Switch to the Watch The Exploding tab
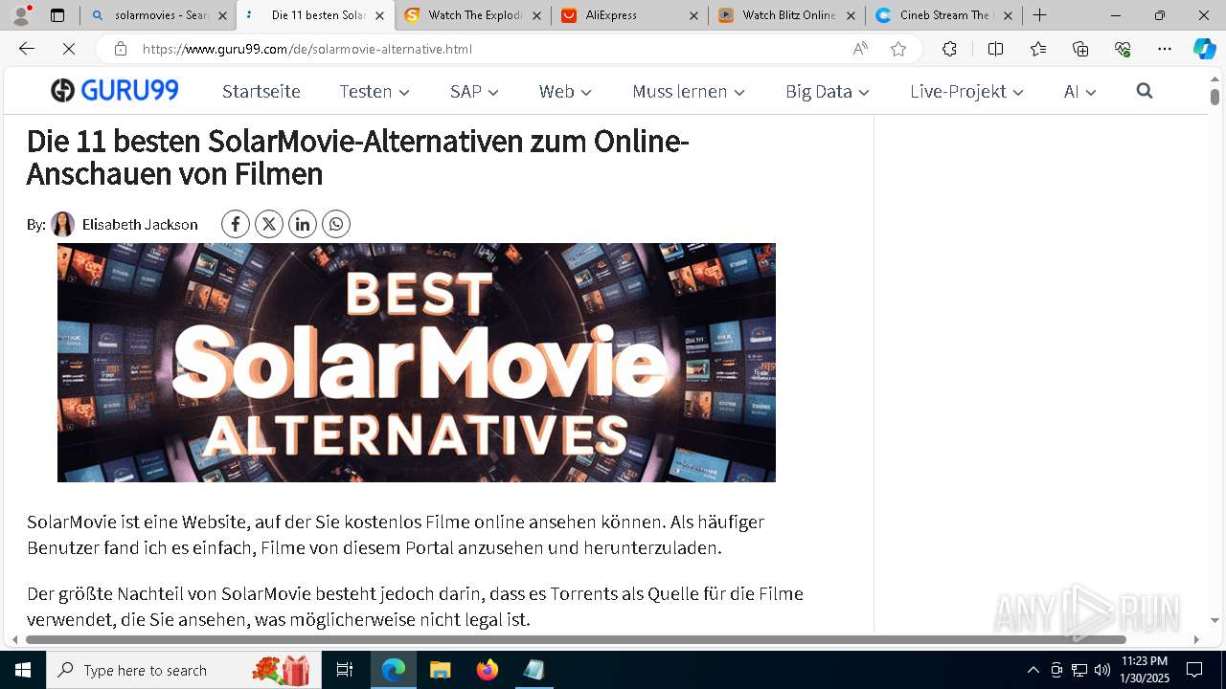 (473, 15)
